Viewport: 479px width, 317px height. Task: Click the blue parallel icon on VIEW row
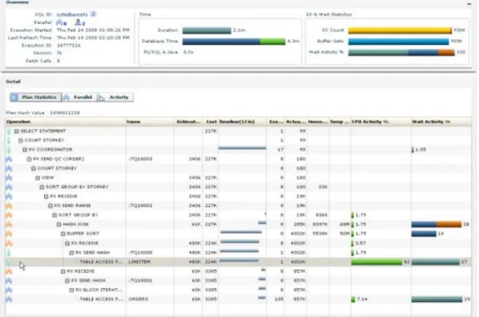(x=9, y=178)
